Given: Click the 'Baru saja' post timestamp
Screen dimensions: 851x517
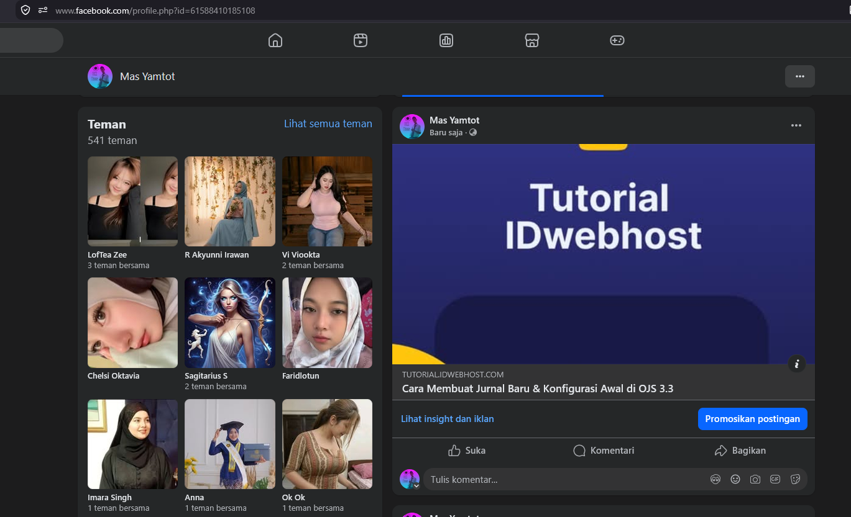Looking at the screenshot, I should tap(446, 133).
